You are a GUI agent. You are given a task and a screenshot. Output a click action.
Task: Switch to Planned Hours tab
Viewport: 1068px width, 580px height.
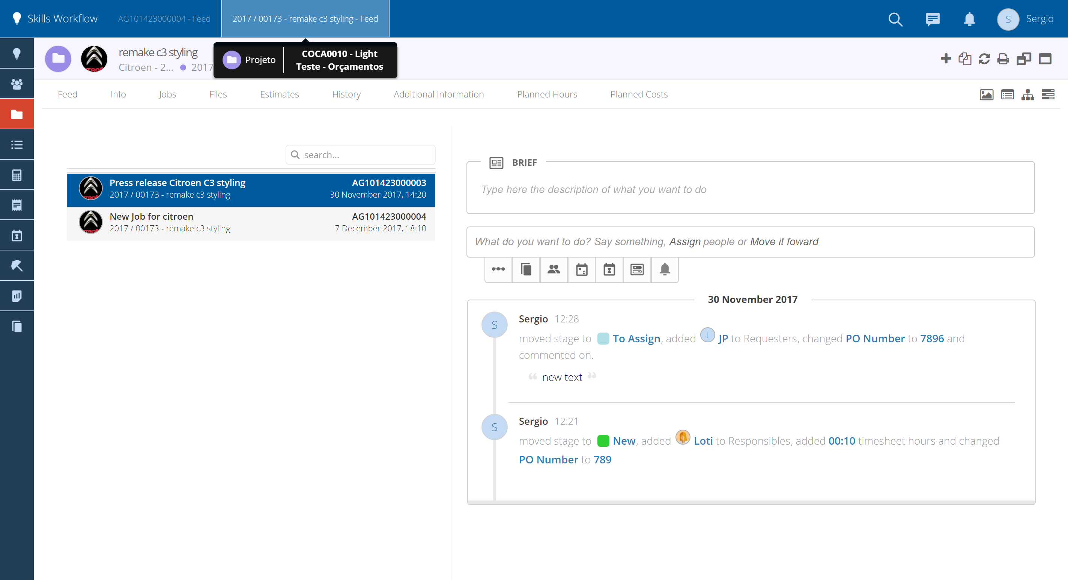pyautogui.click(x=547, y=94)
